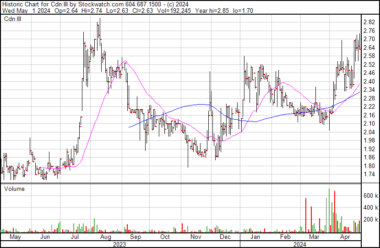Image resolution: width=380 pixels, height=248 pixels.
Task: Click the Vol=192,245 header value
Action: (x=174, y=11)
